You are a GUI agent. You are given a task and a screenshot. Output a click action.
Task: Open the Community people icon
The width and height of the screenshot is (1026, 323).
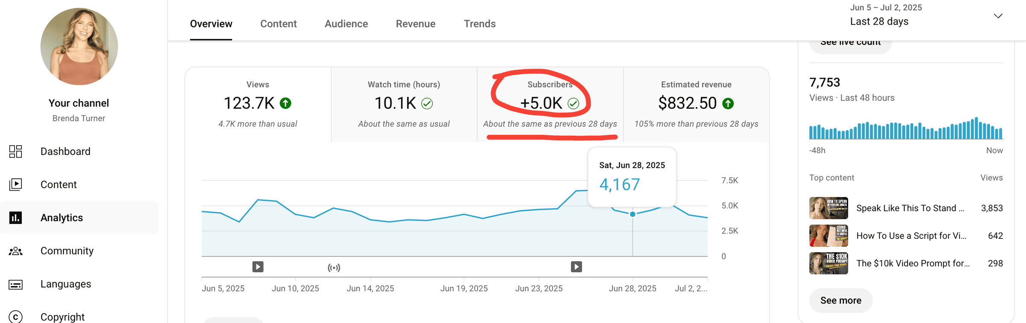pyautogui.click(x=16, y=251)
